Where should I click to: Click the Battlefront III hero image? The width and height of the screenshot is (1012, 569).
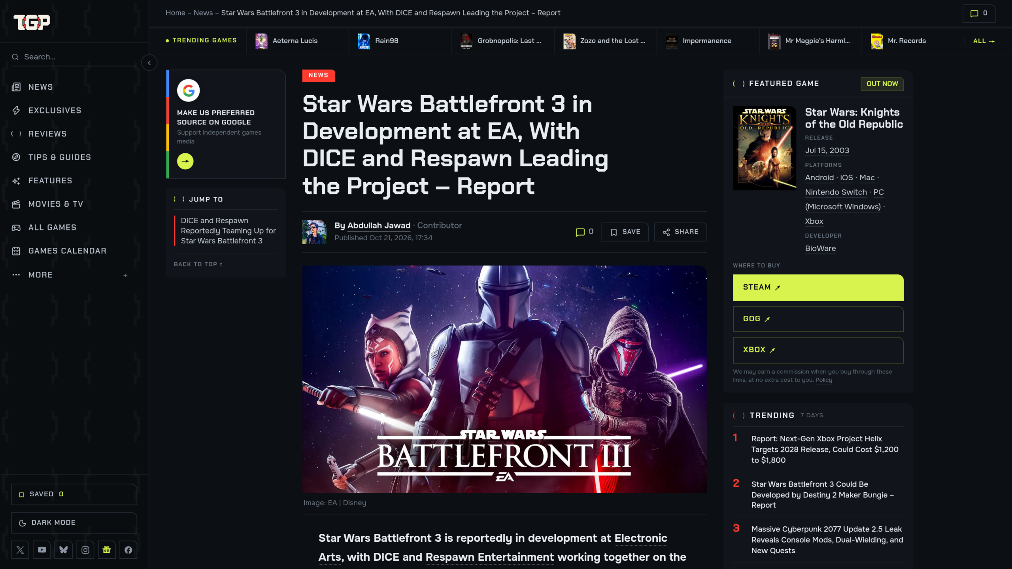click(504, 379)
